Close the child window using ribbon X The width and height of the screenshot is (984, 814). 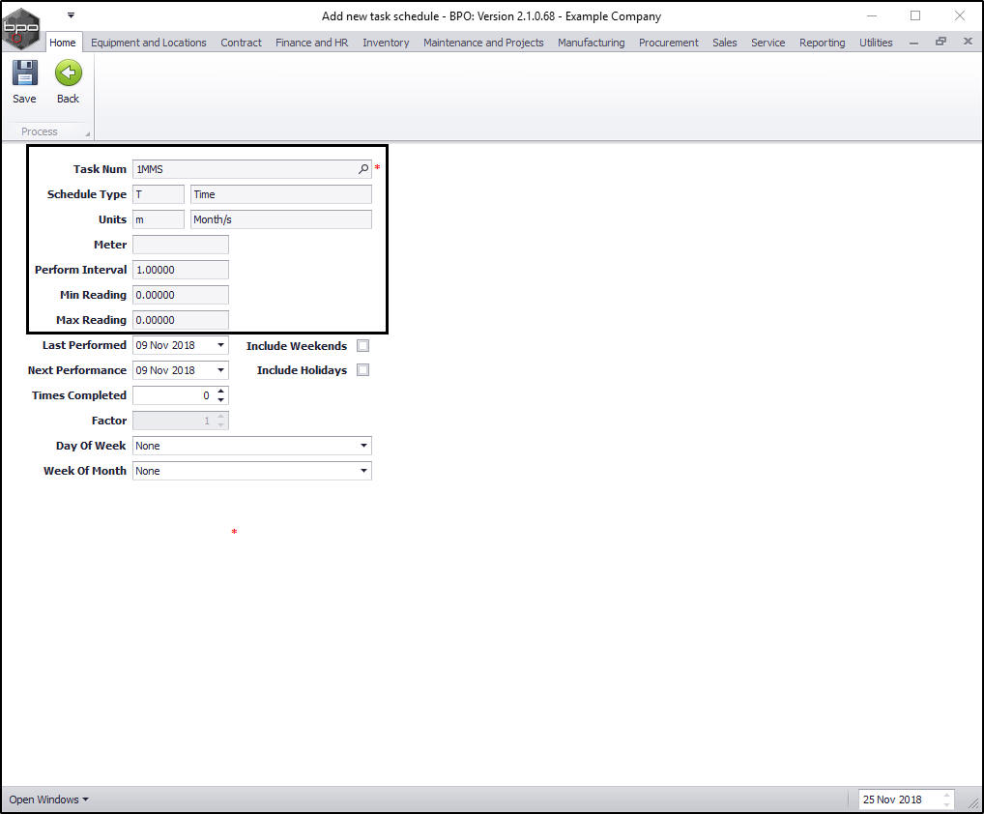click(x=968, y=42)
